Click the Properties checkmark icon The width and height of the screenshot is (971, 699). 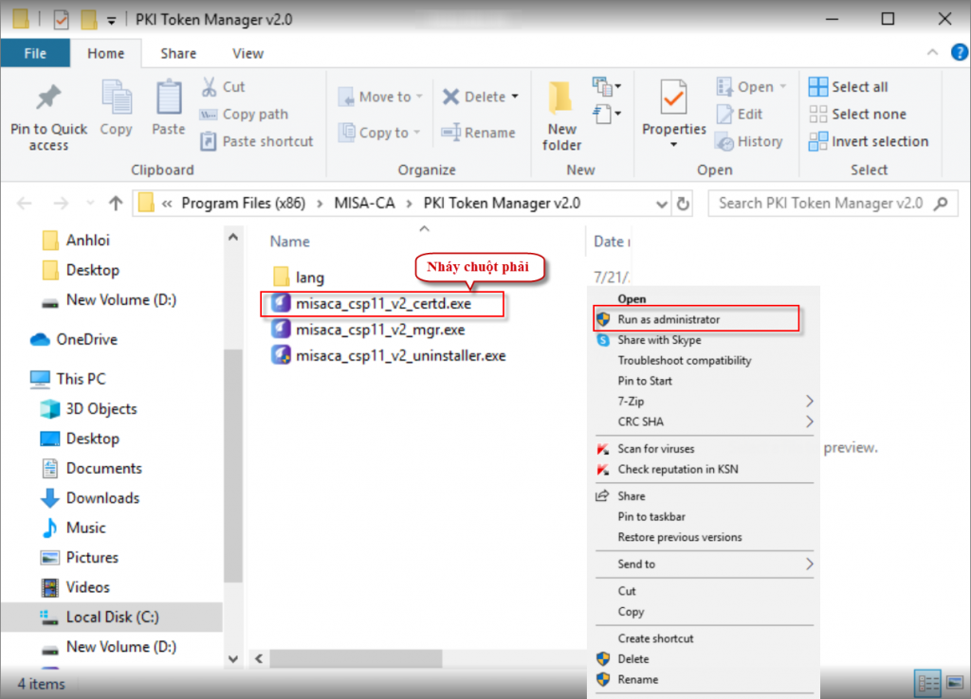point(673,98)
